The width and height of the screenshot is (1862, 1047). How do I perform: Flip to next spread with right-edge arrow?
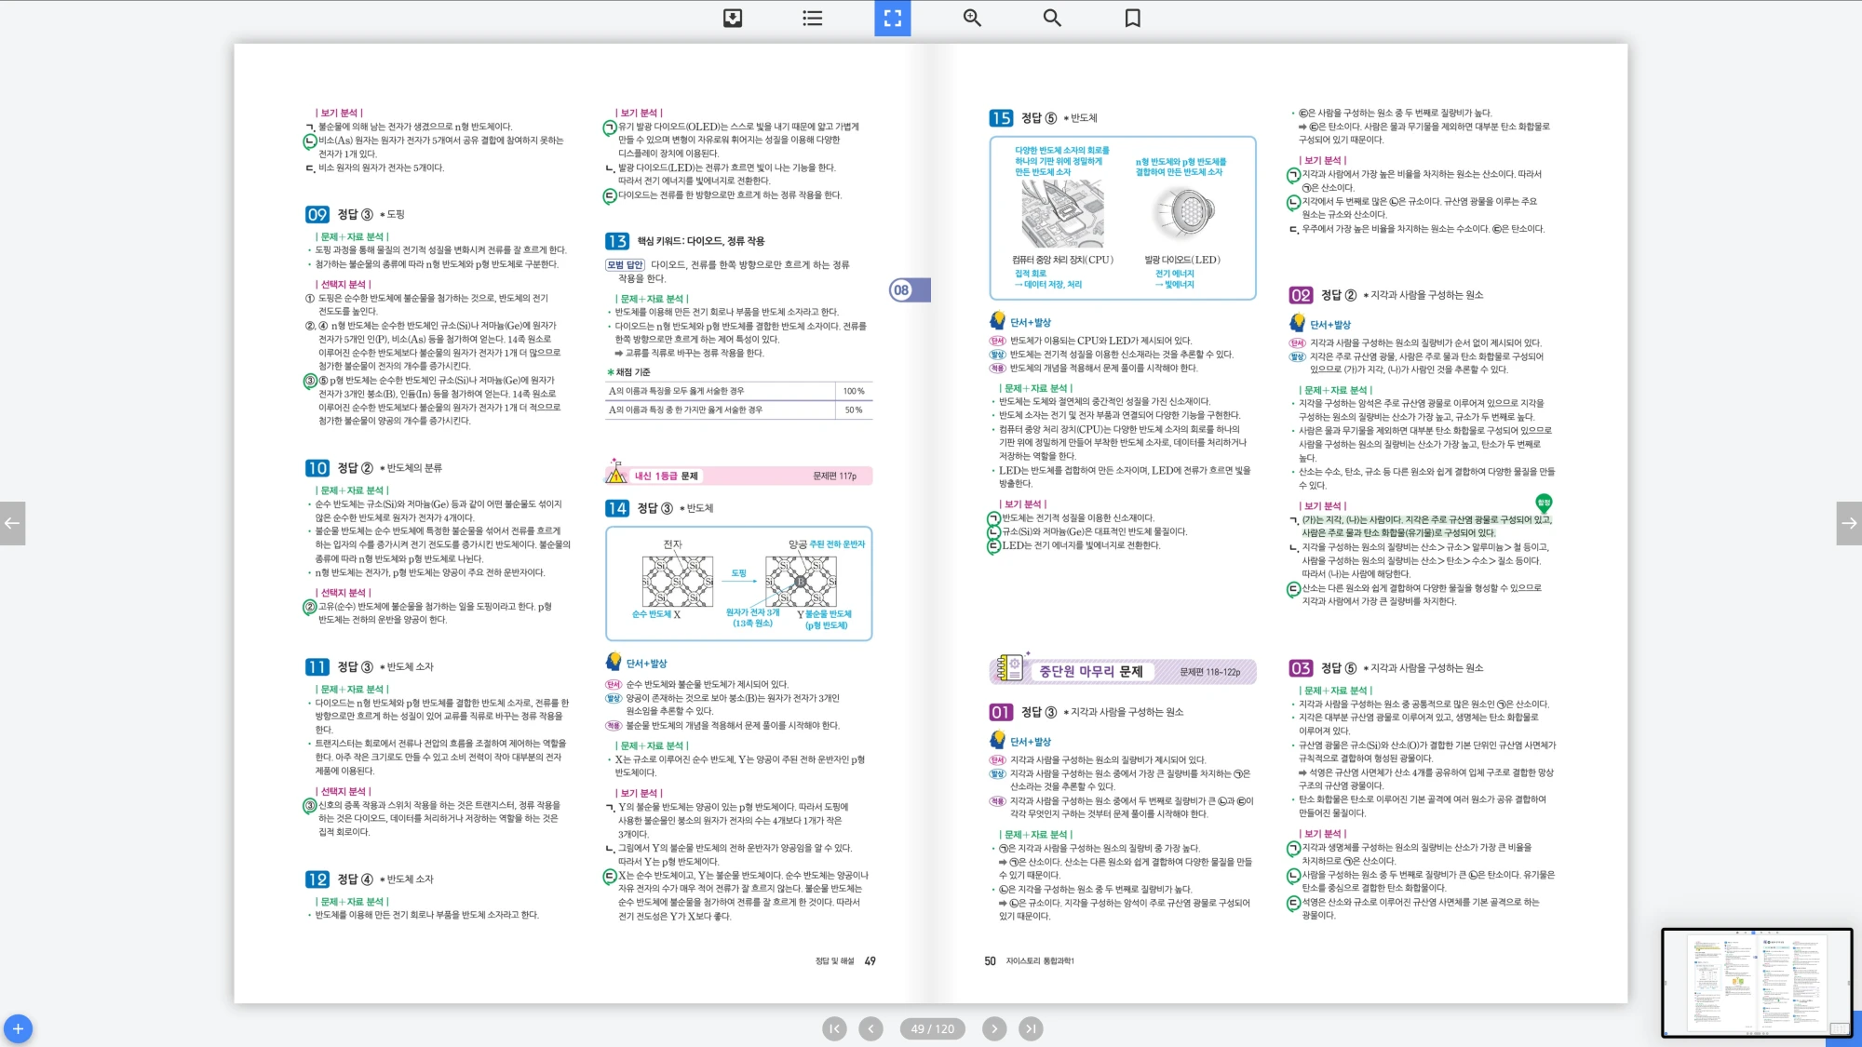tap(1849, 523)
